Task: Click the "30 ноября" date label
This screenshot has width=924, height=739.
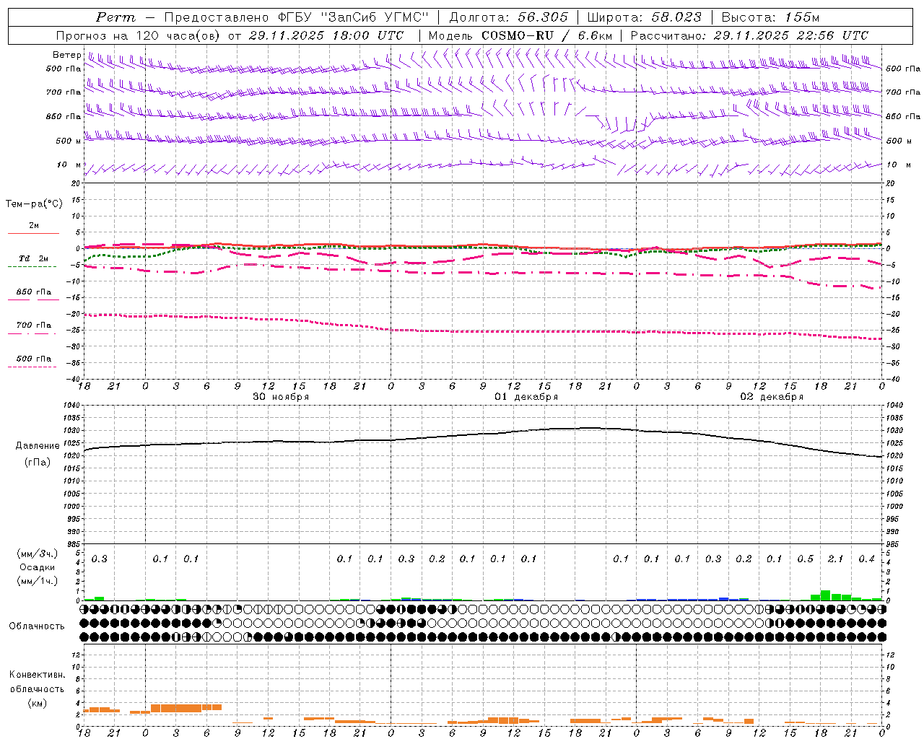Action: click(281, 397)
